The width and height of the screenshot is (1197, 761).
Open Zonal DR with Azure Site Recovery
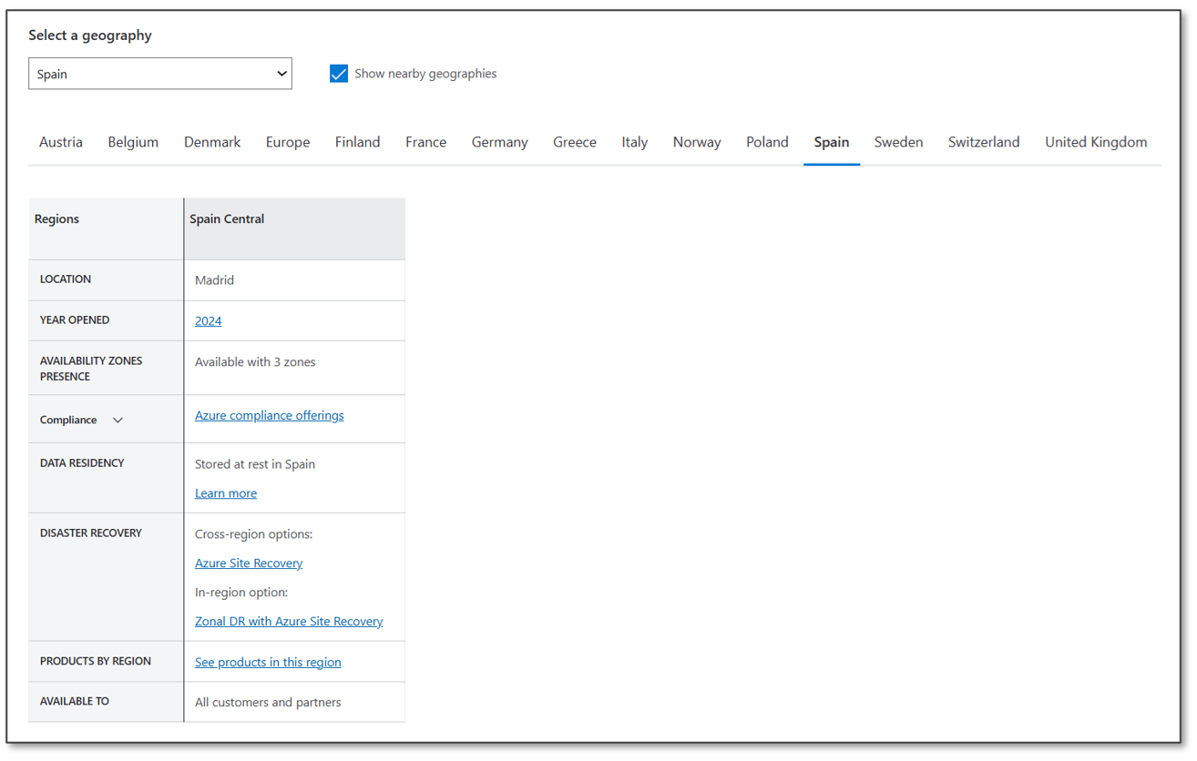tap(289, 622)
